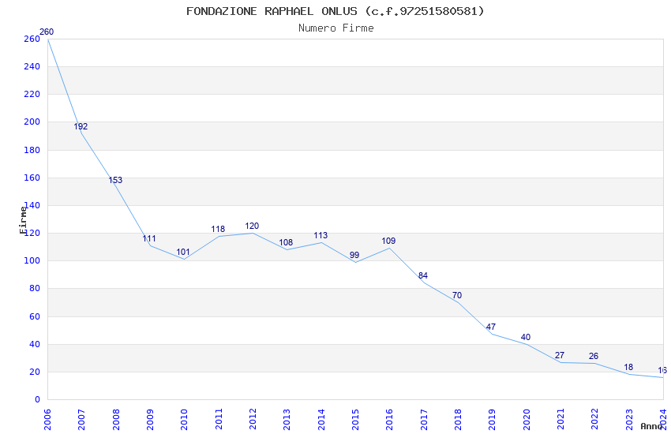
Task: Click the x-axis year 2009
Action: (150, 419)
